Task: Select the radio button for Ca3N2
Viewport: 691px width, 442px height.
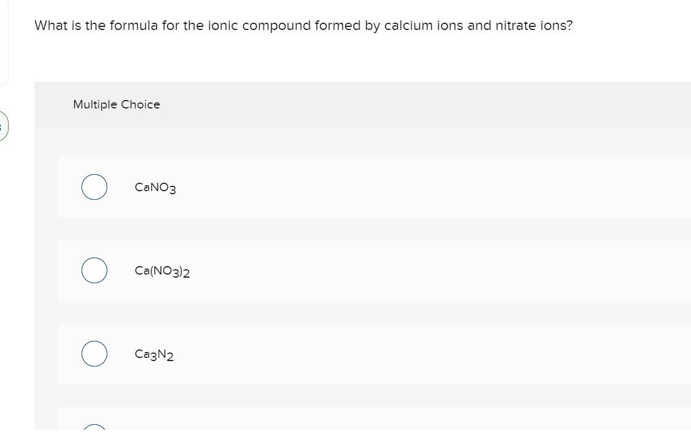Action: click(94, 353)
